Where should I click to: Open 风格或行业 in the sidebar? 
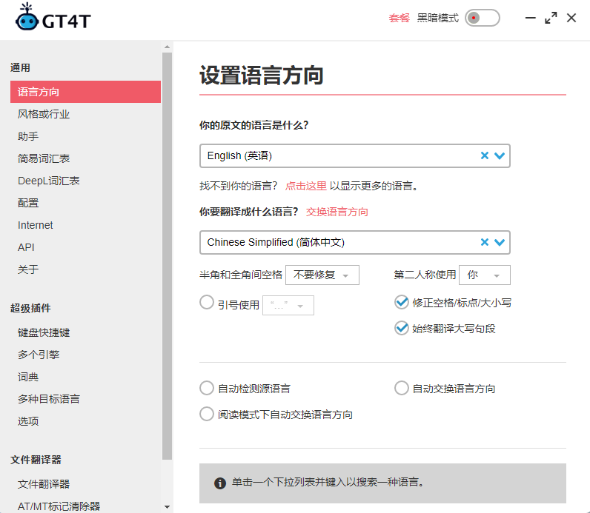pyautogui.click(x=44, y=114)
